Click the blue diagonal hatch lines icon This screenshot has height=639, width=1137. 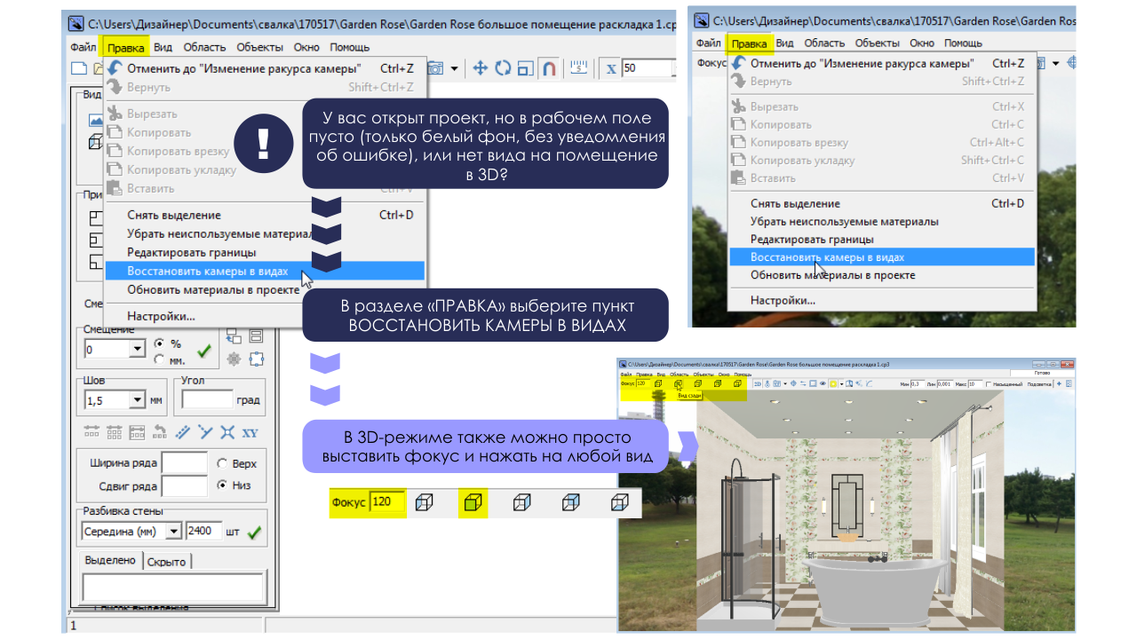[x=184, y=432]
